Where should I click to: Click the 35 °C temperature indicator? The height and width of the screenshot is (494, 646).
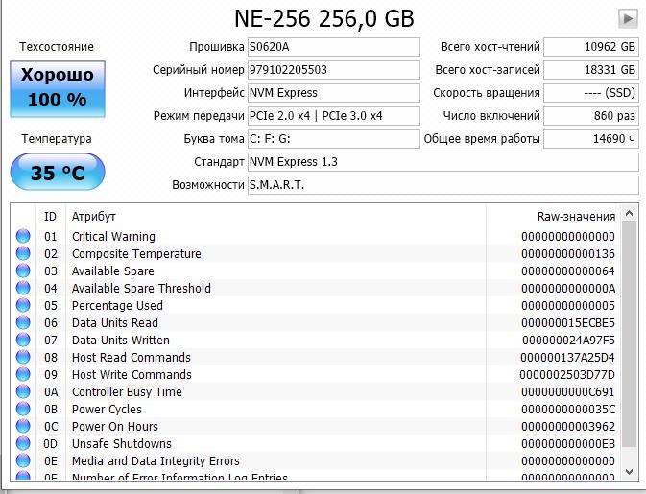[57, 174]
